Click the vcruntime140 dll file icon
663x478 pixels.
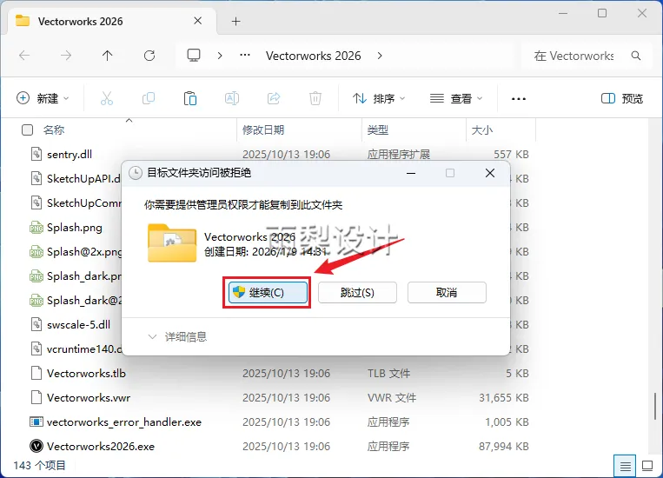pyautogui.click(x=36, y=349)
